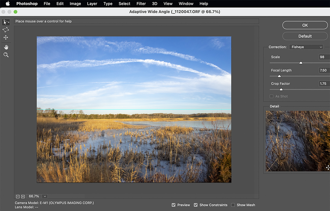Open the Layer menu

(x=92, y=4)
